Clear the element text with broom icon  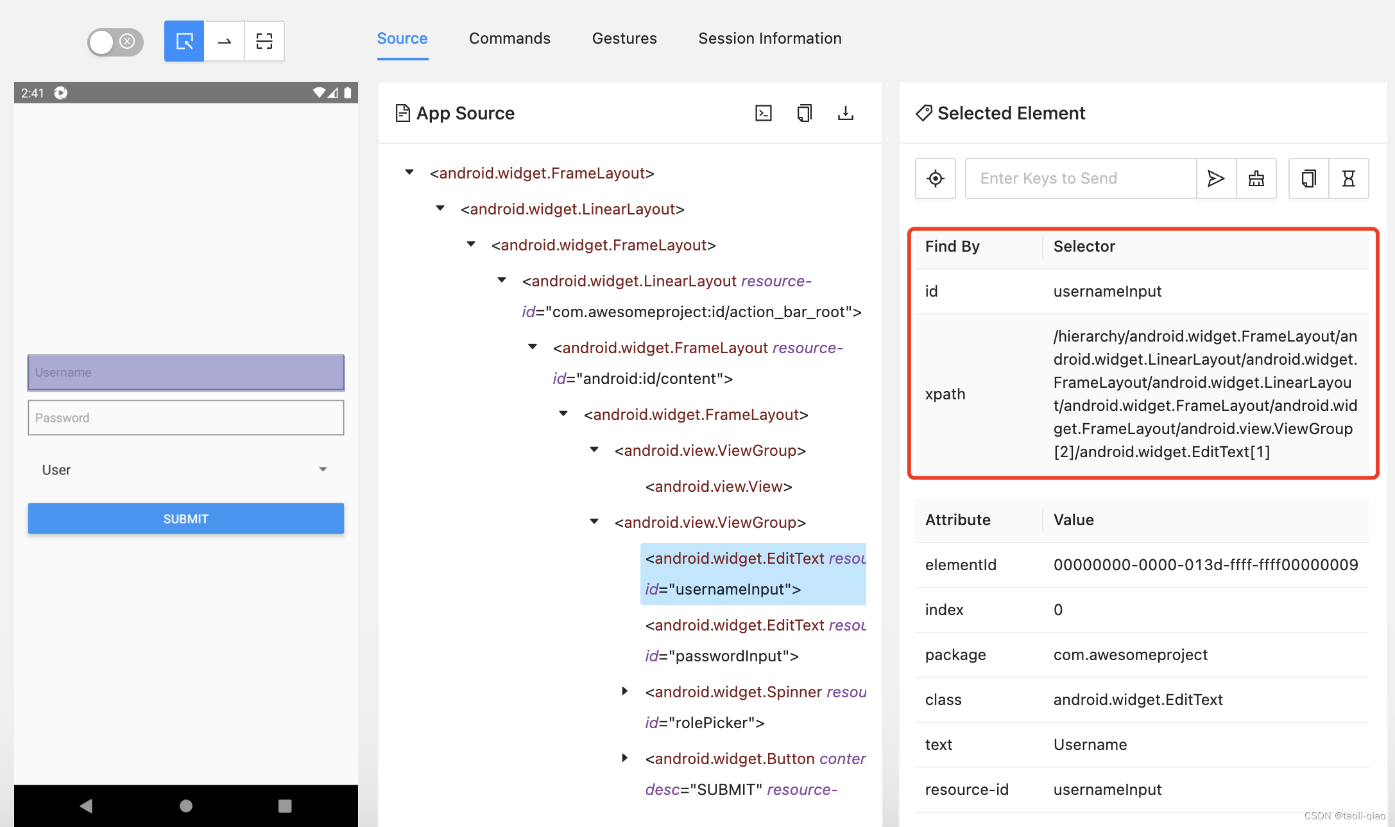[x=1256, y=178]
